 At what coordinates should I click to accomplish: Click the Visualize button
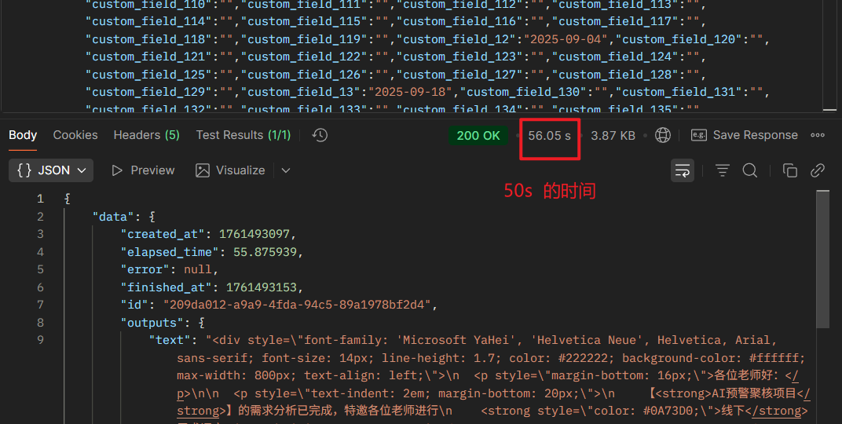click(x=231, y=170)
